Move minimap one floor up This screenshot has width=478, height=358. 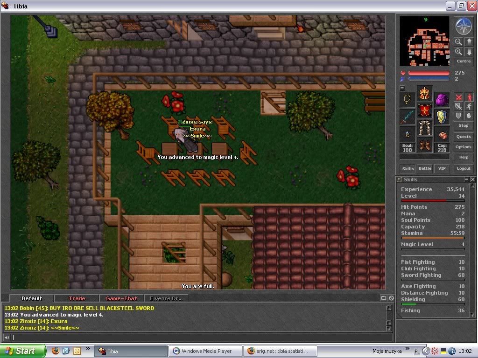coord(469,42)
